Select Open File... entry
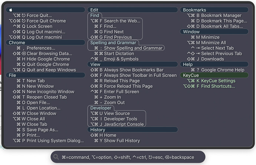 [33, 102]
